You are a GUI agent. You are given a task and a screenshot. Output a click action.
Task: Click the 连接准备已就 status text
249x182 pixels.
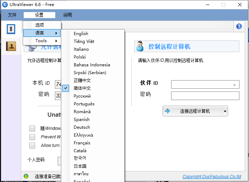[48, 176]
